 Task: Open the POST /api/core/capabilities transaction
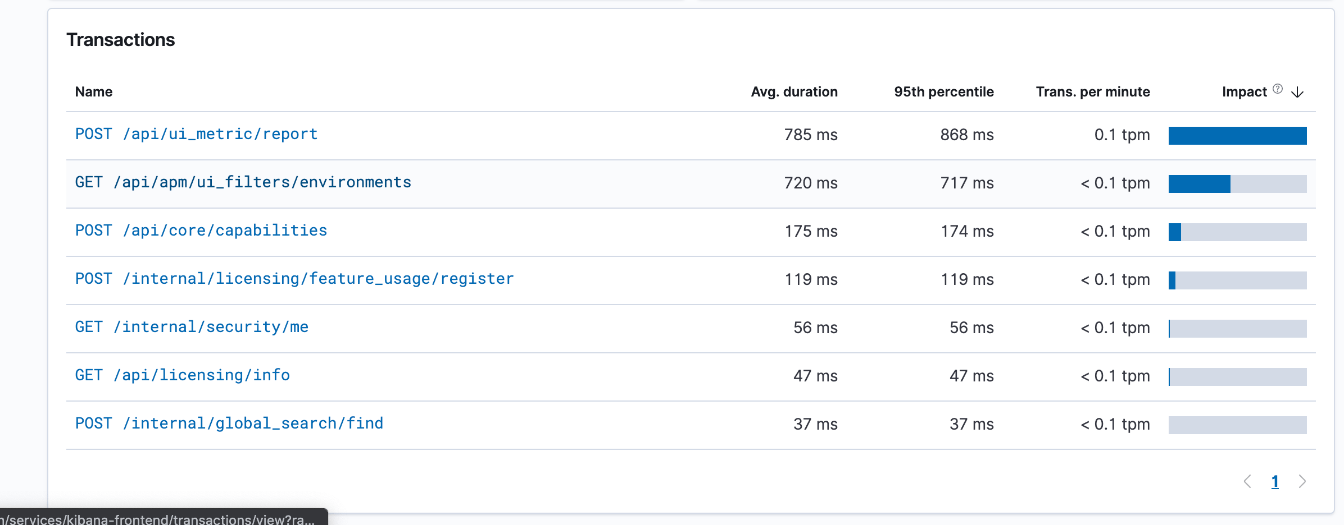click(x=201, y=231)
